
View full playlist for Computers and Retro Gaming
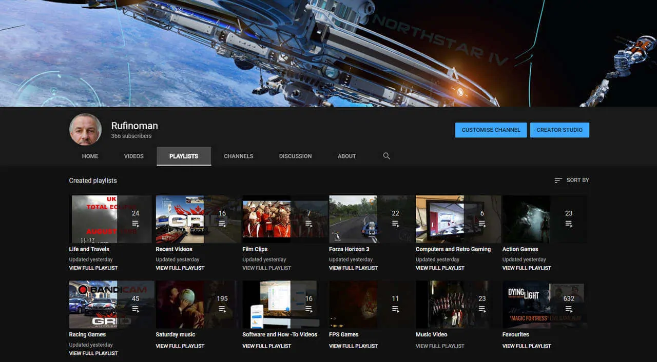click(x=440, y=268)
